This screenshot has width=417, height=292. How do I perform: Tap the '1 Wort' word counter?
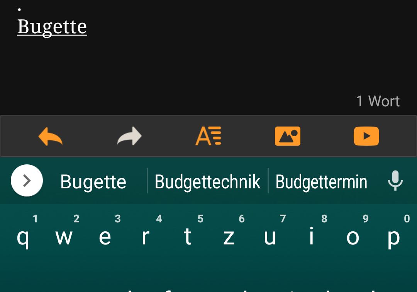(x=378, y=101)
